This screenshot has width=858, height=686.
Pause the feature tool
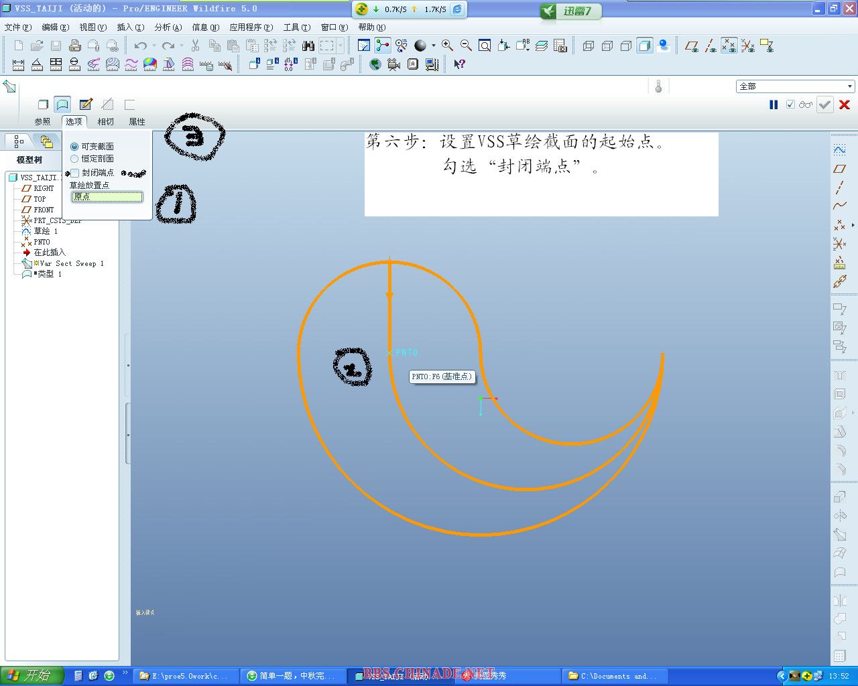774,105
